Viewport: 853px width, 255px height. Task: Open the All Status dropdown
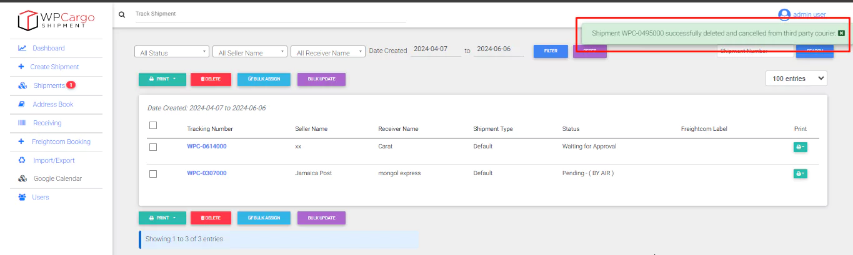pos(171,52)
